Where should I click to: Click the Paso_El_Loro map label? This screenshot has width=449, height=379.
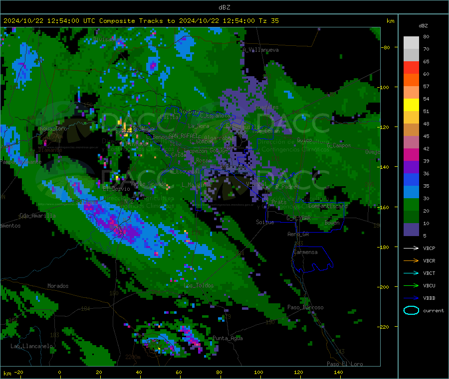(x=345, y=364)
